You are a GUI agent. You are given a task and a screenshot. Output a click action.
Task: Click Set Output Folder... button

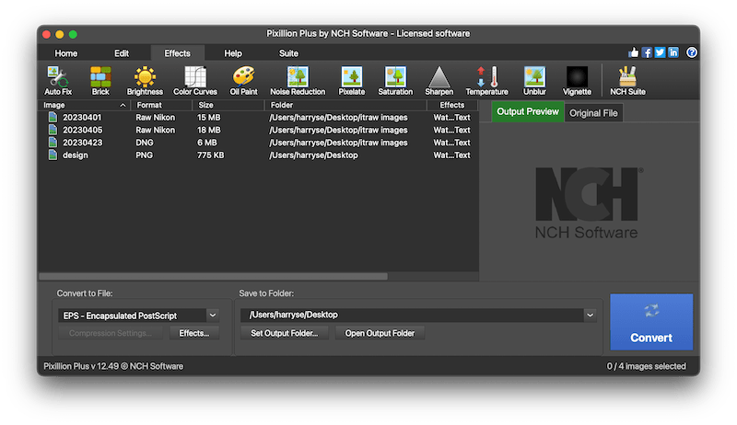point(285,333)
